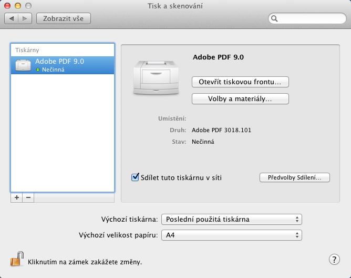Click the large printer image
Viewport: 351px width, 278px height.
[156, 77]
